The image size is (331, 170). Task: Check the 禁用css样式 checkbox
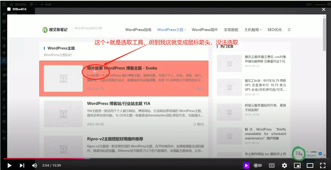coord(9,9)
